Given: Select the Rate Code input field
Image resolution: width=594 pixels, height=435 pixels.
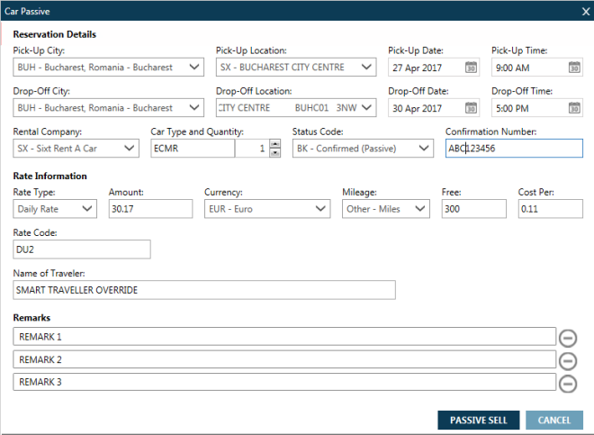Looking at the screenshot, I should pos(82,249).
